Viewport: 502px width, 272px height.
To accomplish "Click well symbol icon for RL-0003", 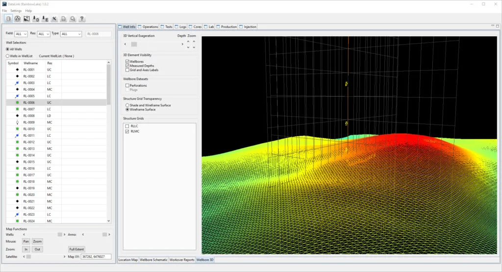I will 17,83.
